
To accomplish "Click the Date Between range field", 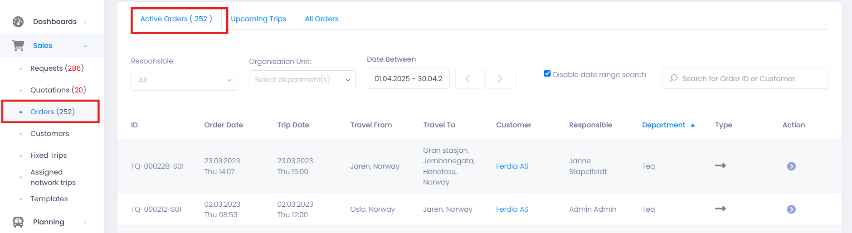I will pyautogui.click(x=408, y=78).
